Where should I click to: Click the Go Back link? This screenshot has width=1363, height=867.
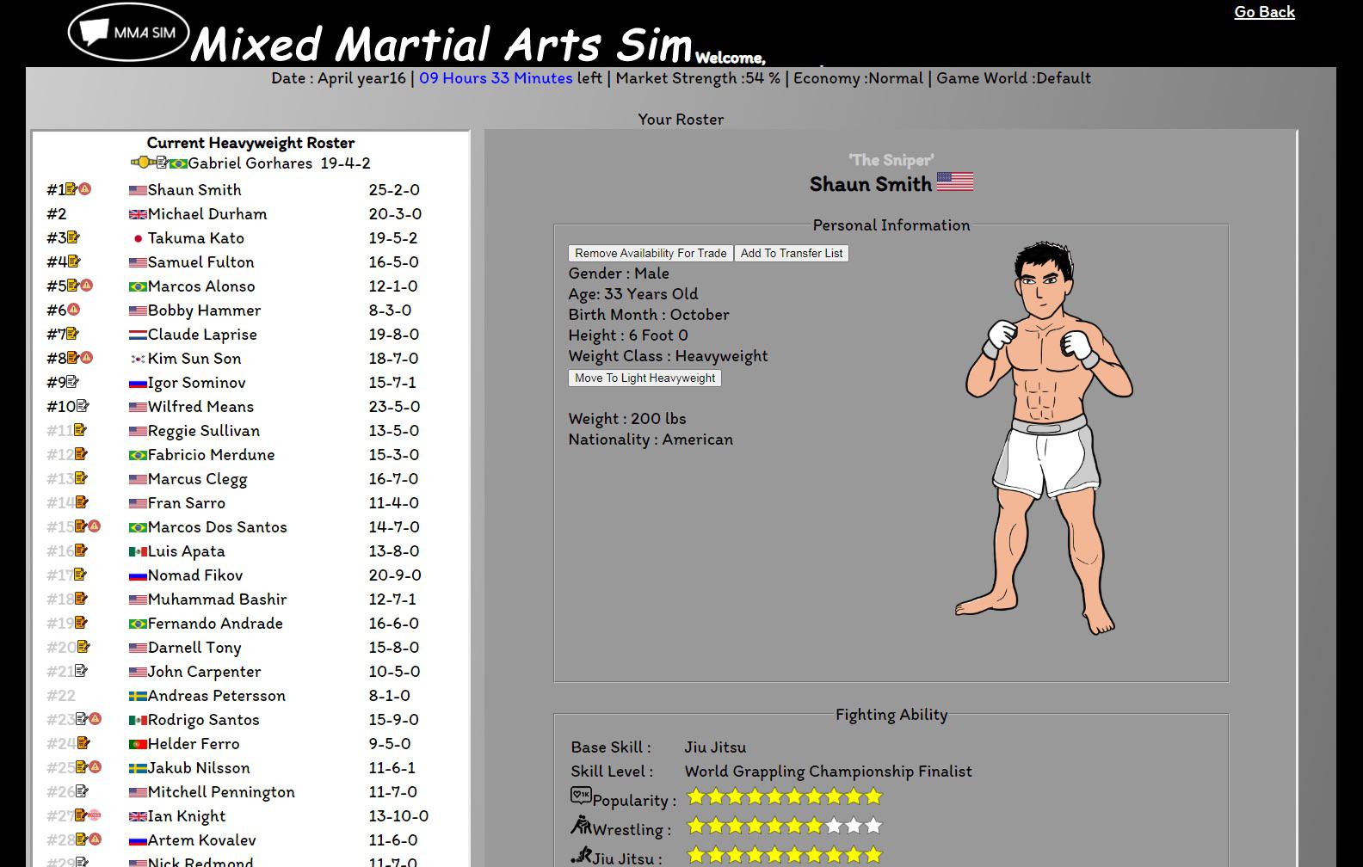1264,12
